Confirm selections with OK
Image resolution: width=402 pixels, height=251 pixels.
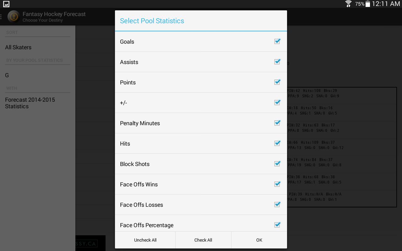[x=259, y=240]
